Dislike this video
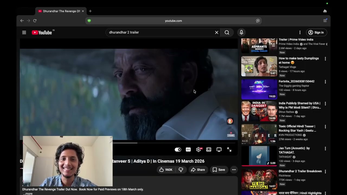 [181, 170]
